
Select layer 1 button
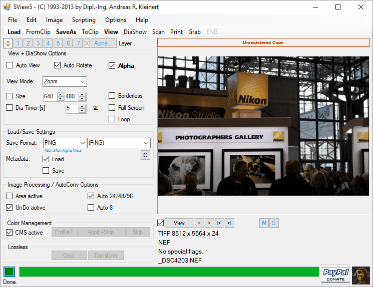(x=18, y=43)
